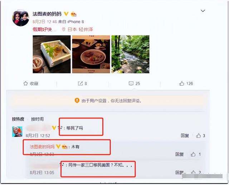Click the 日本 轻井泽 location pin
Screen dimensions: 229x185
tap(64, 29)
